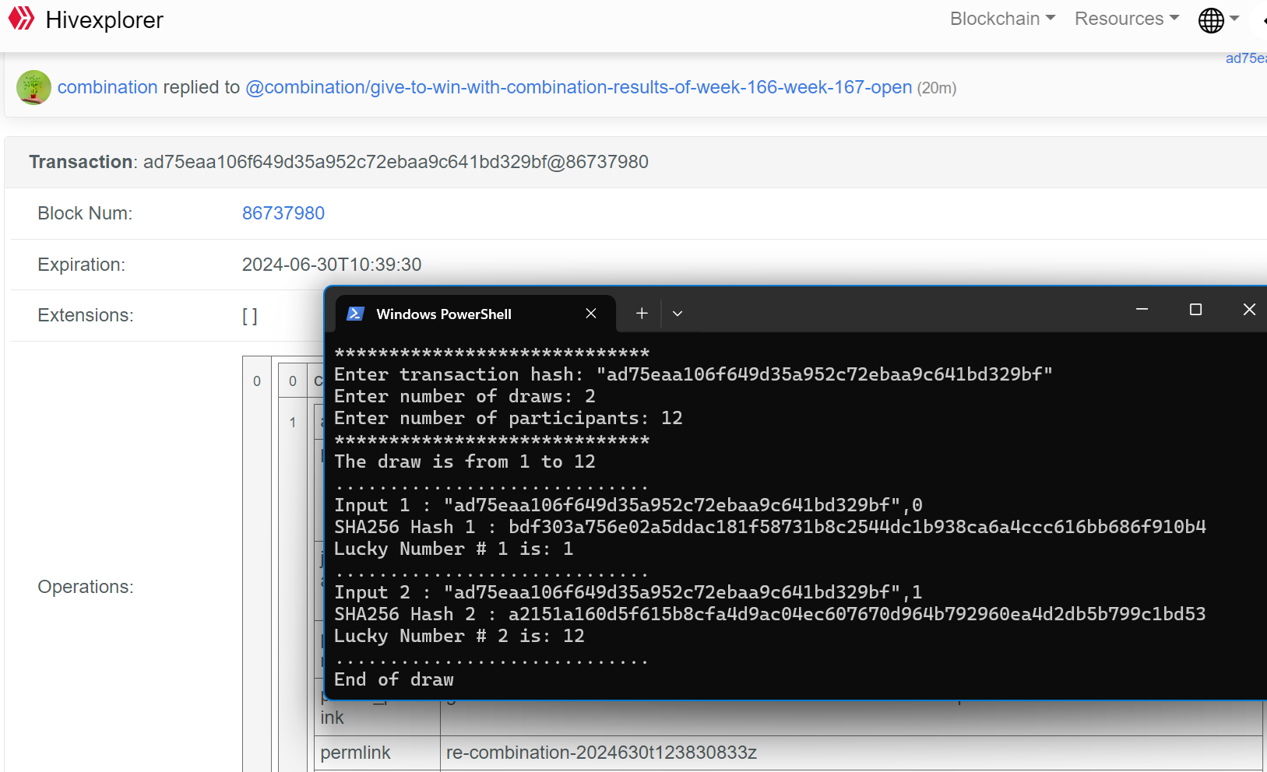Image resolution: width=1267 pixels, height=772 pixels.
Task: Close the Windows PowerShell tab
Action: [591, 314]
